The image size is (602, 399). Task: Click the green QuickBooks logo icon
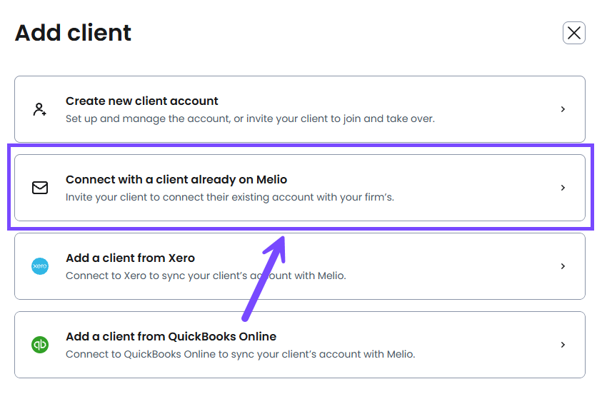point(40,345)
